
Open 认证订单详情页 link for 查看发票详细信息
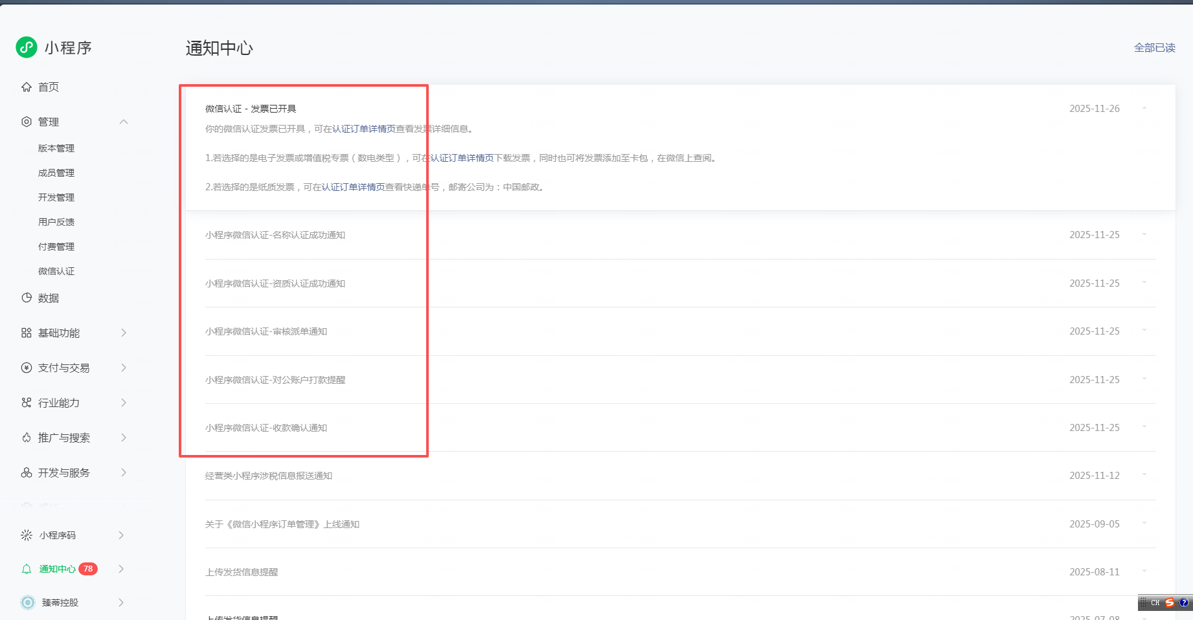point(364,129)
